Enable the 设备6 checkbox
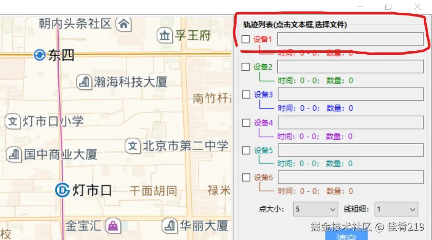This screenshot has height=240, width=432. [246, 177]
